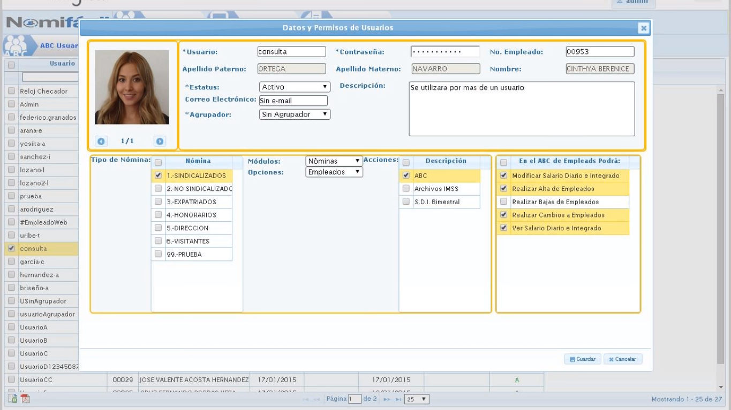Image resolution: width=731 pixels, height=410 pixels.
Task: Check Realizar Bajas de Empleados
Action: pos(503,202)
